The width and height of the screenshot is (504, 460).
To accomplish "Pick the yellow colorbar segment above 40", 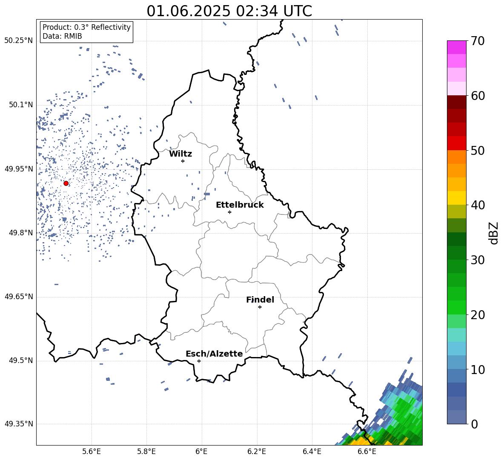I will (457, 198).
